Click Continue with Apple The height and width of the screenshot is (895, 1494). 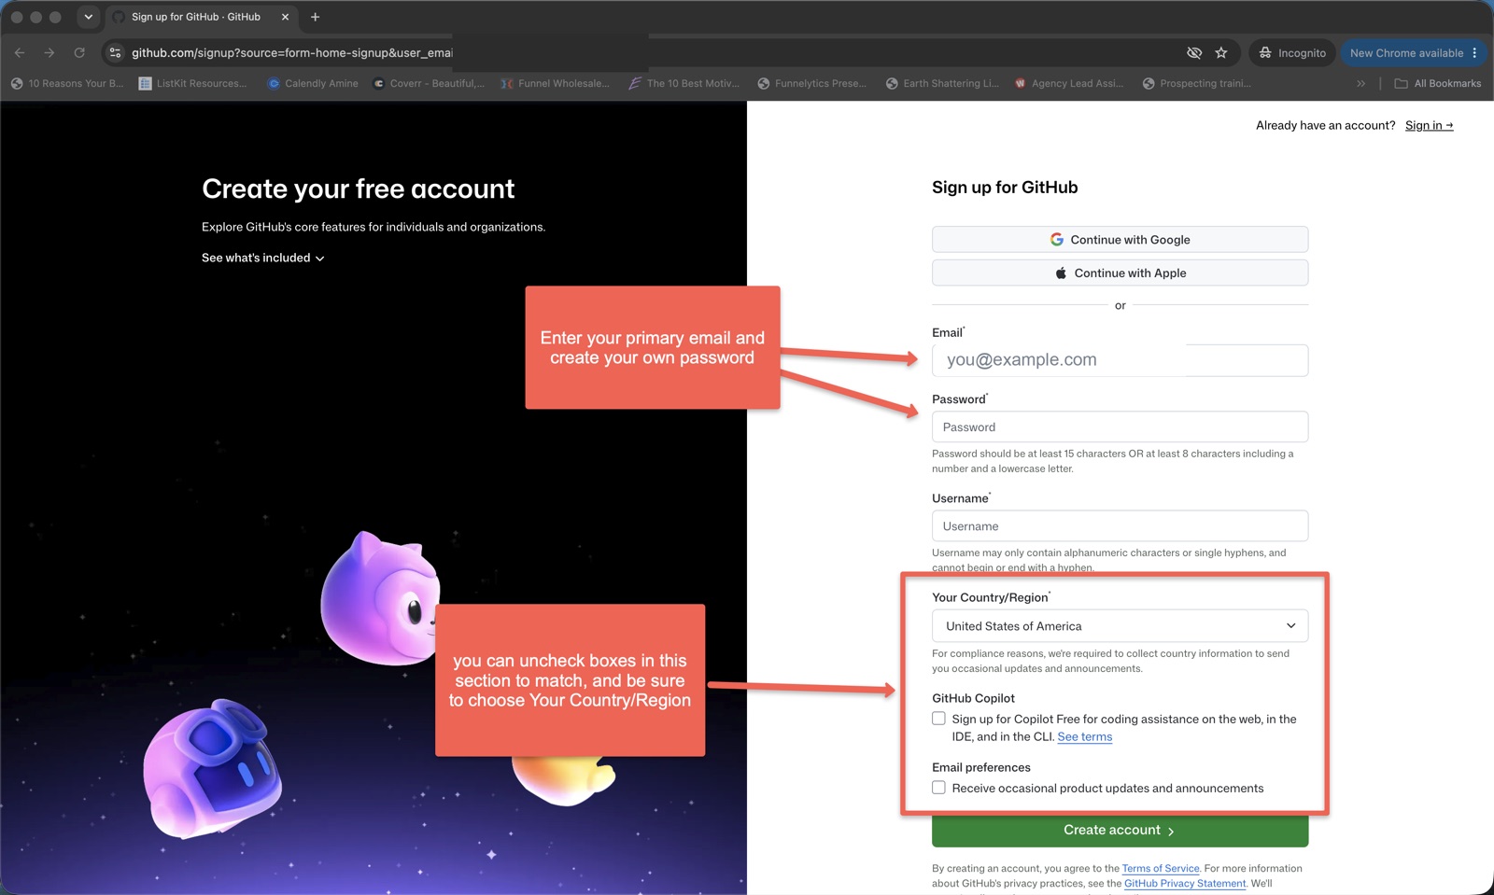[x=1120, y=273]
